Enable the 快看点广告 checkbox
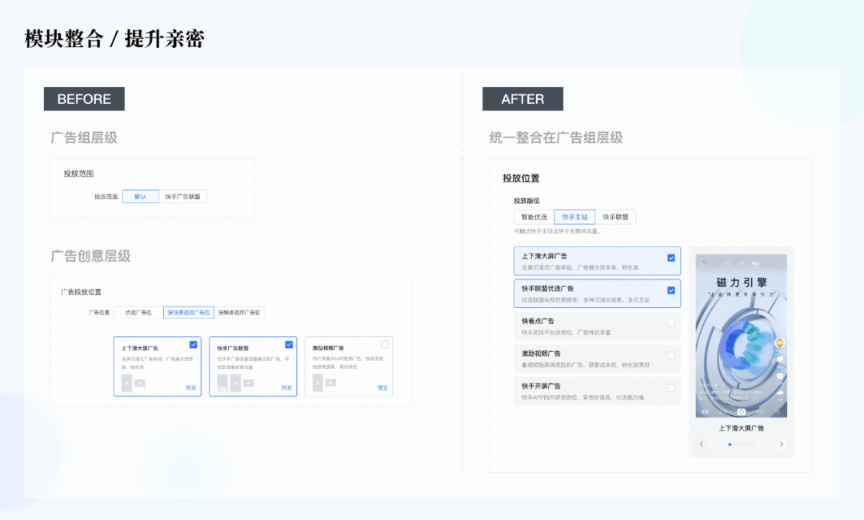 [x=671, y=322]
